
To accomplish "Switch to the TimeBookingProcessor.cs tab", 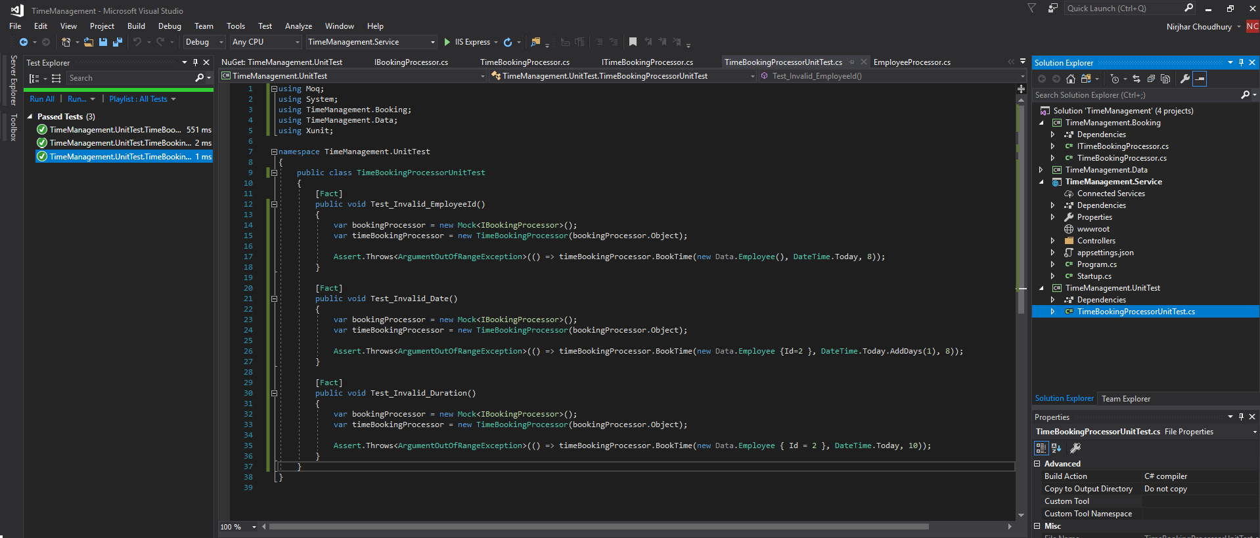I will point(525,62).
